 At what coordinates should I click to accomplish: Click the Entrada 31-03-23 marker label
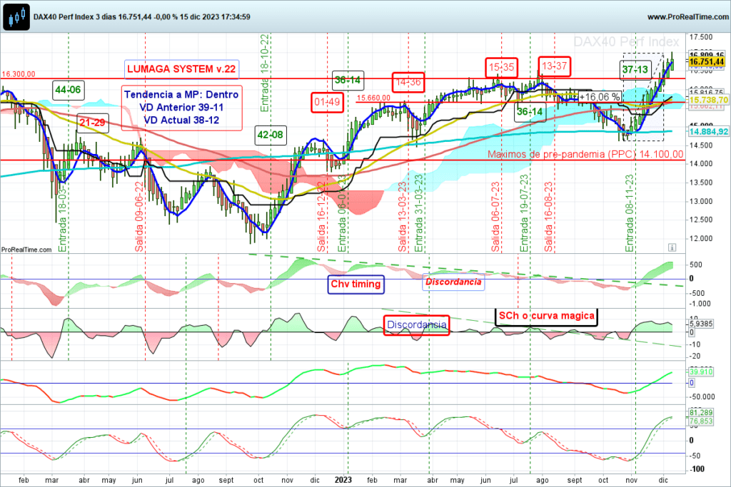click(x=418, y=213)
